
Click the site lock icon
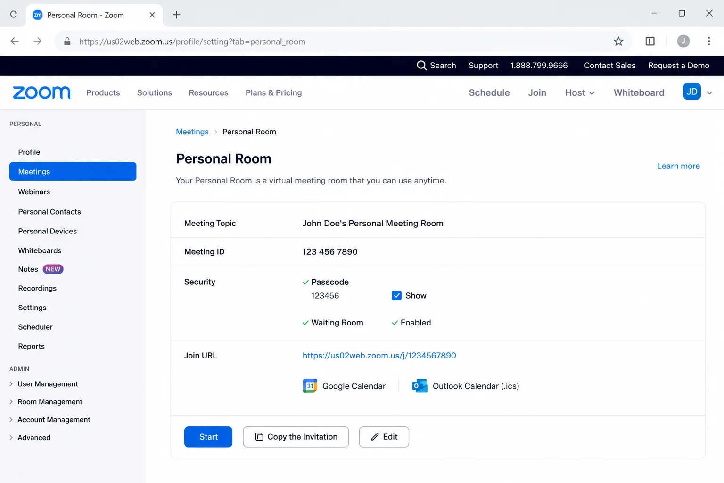(x=67, y=42)
